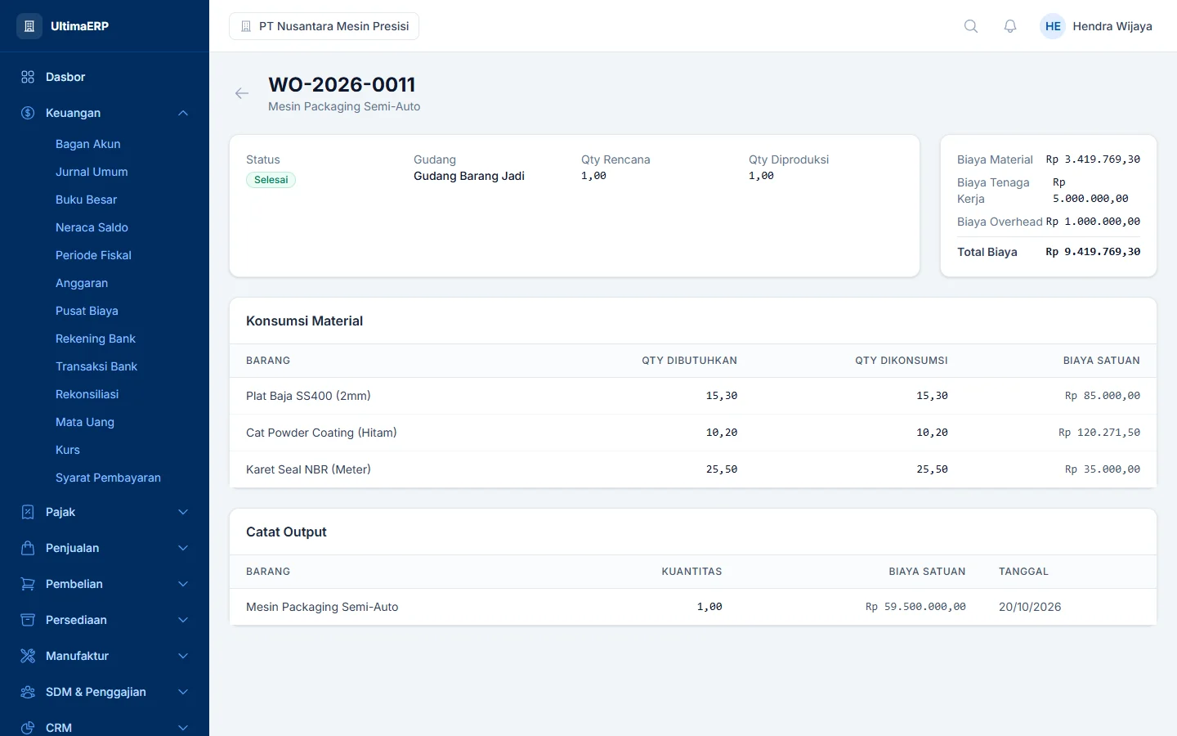The height and width of the screenshot is (736, 1177).
Task: Click the Persediaan box icon
Action: (28, 620)
